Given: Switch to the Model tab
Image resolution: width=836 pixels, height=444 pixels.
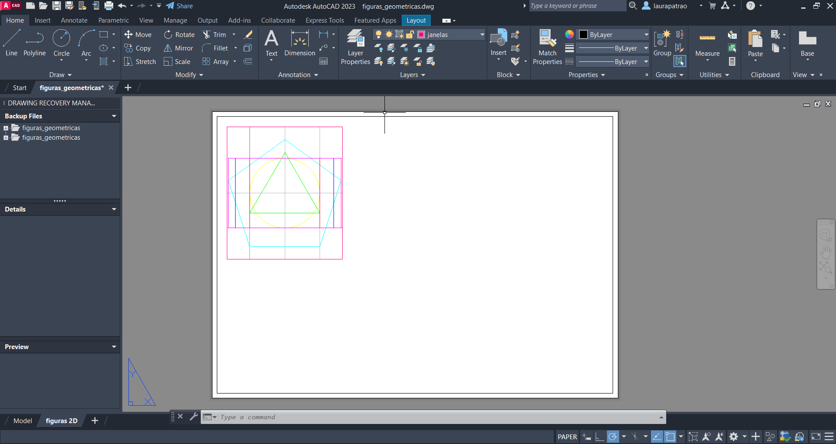Looking at the screenshot, I should coord(23,421).
